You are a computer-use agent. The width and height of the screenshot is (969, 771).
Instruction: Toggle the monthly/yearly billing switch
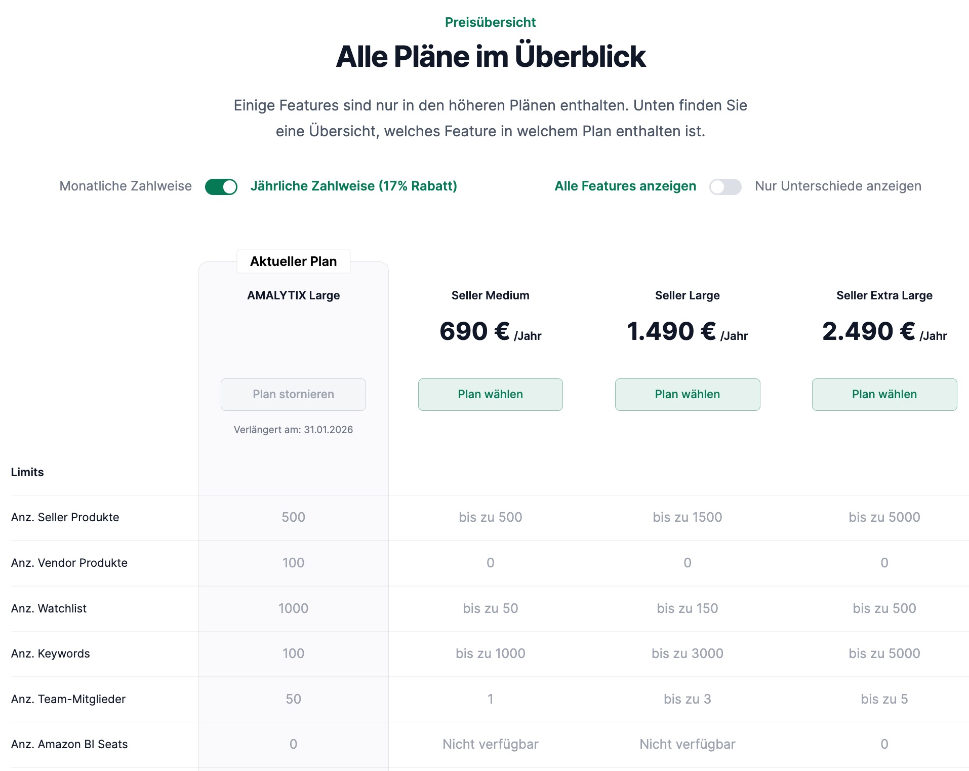point(221,186)
